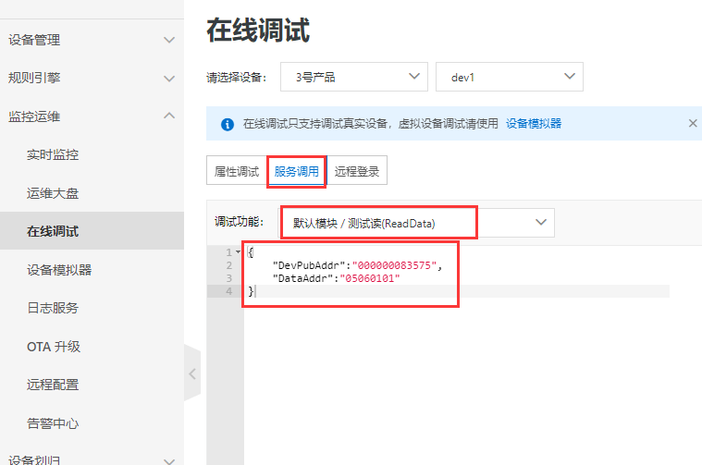Screen dimensions: 702x465
Task: Collapse the 监控运维 menu section
Action: tap(92, 116)
